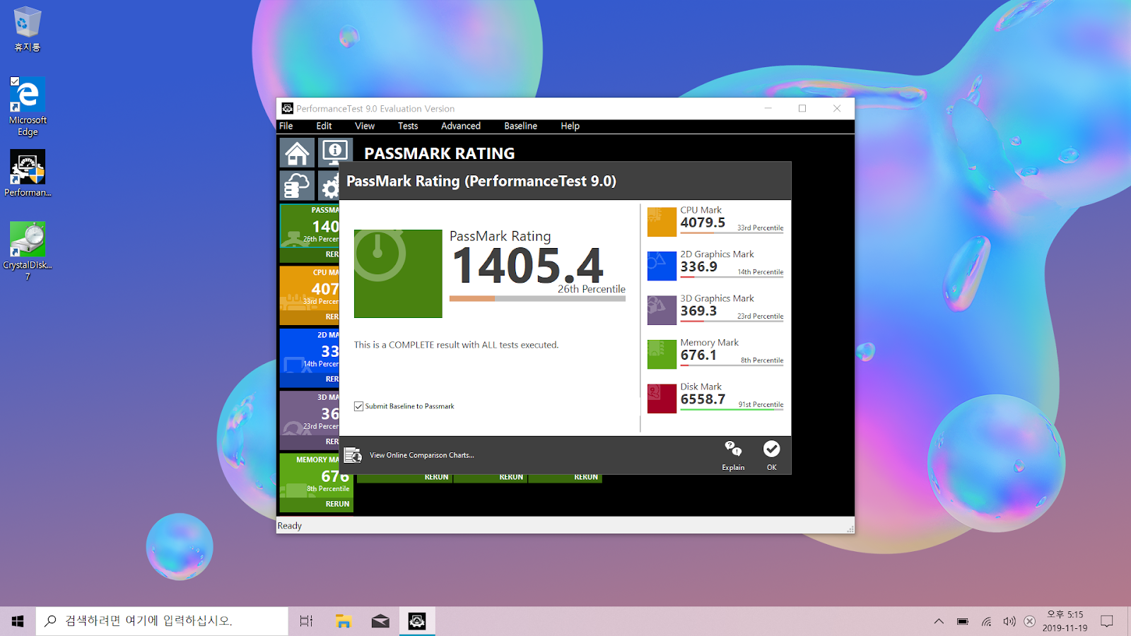Click the 'PASSMARK RATING' heading
Viewport: 1131px width, 636px height.
(x=439, y=153)
